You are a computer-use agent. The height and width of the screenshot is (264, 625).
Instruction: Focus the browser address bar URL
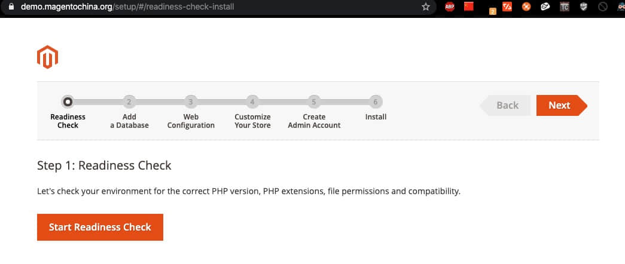click(x=127, y=7)
